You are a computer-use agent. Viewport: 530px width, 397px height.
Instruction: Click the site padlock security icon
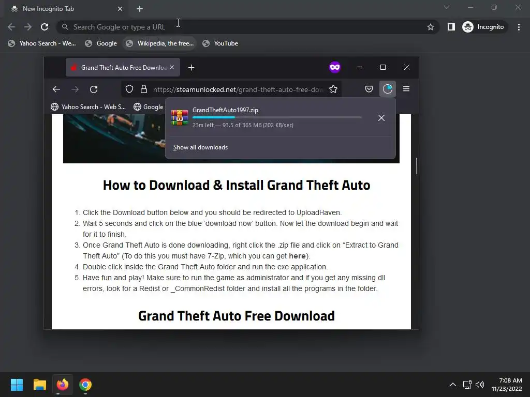pyautogui.click(x=144, y=89)
